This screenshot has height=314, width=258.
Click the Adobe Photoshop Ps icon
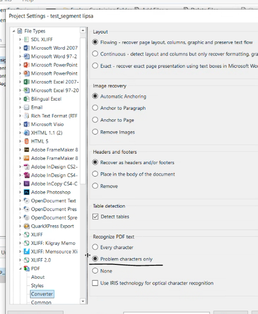click(26, 192)
